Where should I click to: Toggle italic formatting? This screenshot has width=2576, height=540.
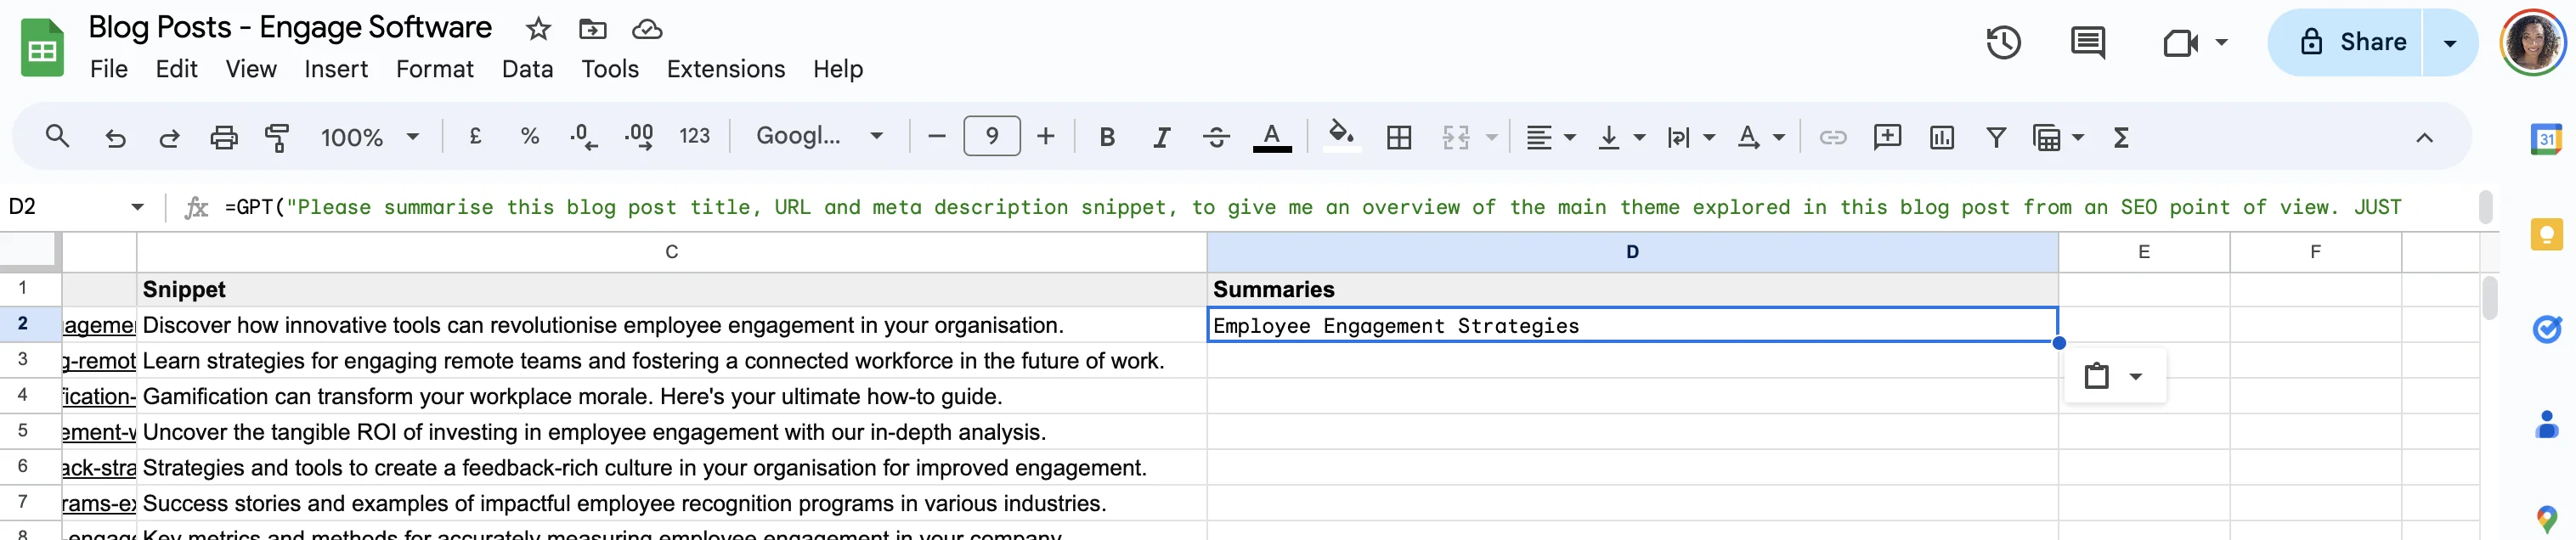pos(1160,137)
